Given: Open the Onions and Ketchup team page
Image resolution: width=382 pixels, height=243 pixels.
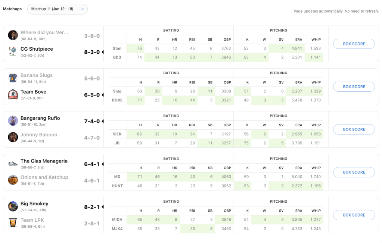Looking at the screenshot, I should (44, 177).
